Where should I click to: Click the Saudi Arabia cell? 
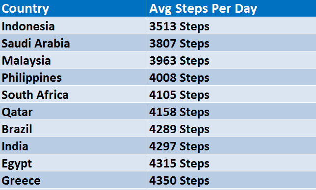pyautogui.click(x=74, y=43)
